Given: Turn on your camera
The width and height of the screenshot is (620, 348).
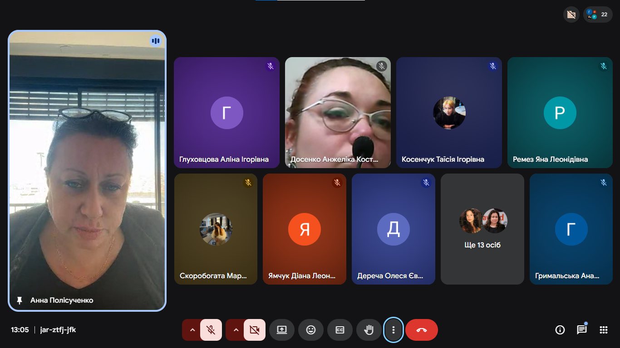Looking at the screenshot, I should (254, 330).
